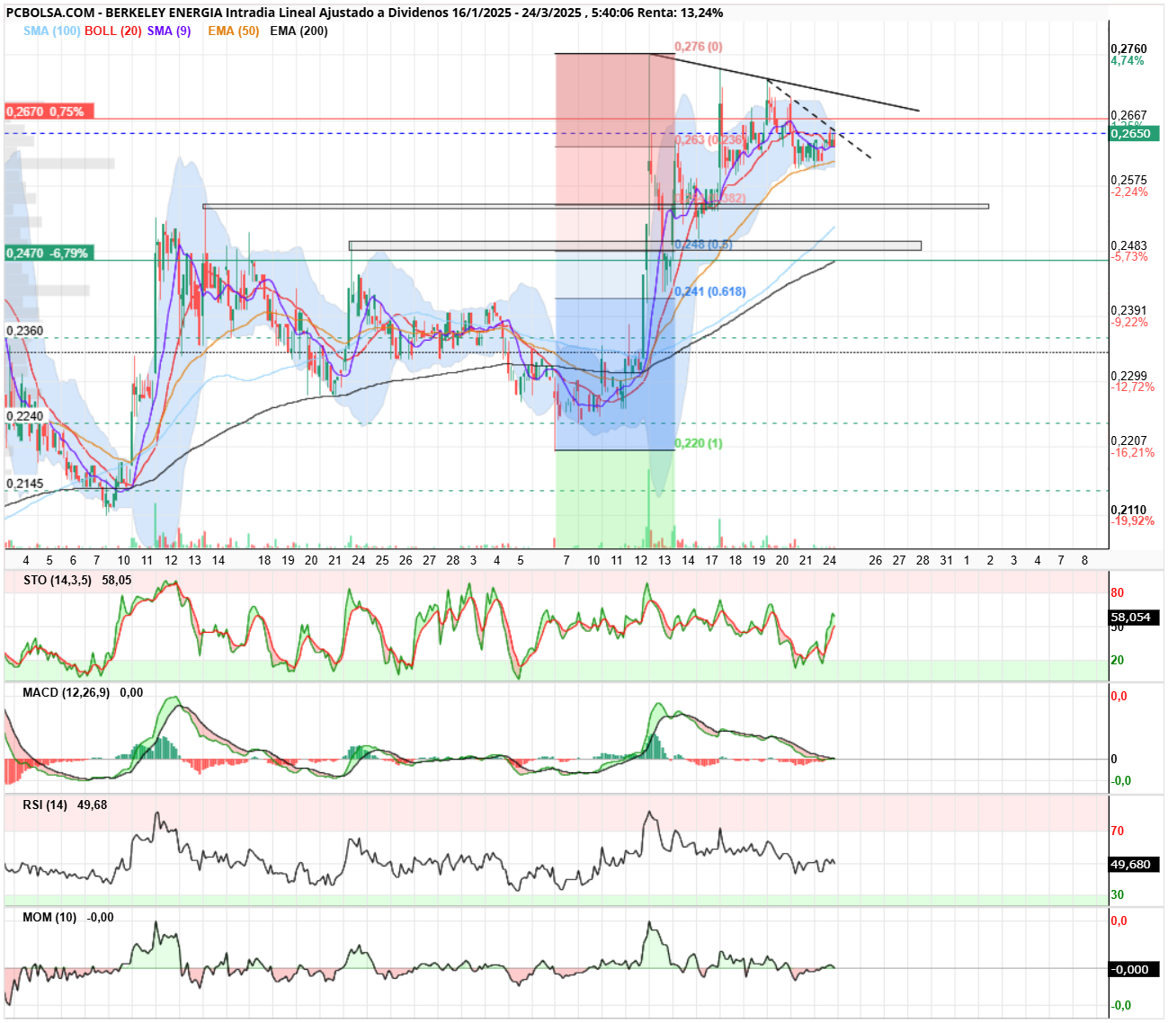Click the Fibonacci 0,220 (1) level label
This screenshot has width=1168, height=1023.
[699, 443]
